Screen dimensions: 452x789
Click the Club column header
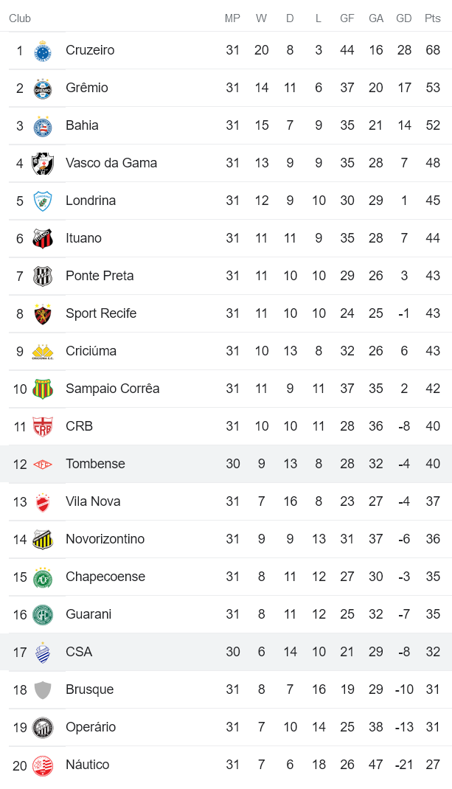click(x=20, y=18)
